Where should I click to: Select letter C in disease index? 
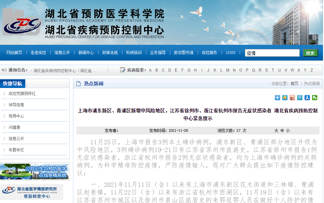(163, 70)
